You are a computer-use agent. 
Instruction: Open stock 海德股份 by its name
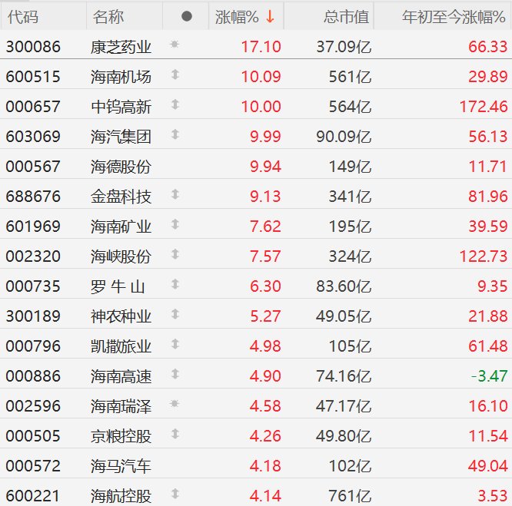(x=121, y=167)
